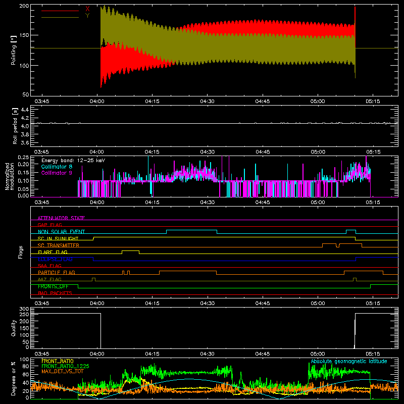404x404 pixels.
Task: Click the 300 tick on Quality axis
Action: 24,309
